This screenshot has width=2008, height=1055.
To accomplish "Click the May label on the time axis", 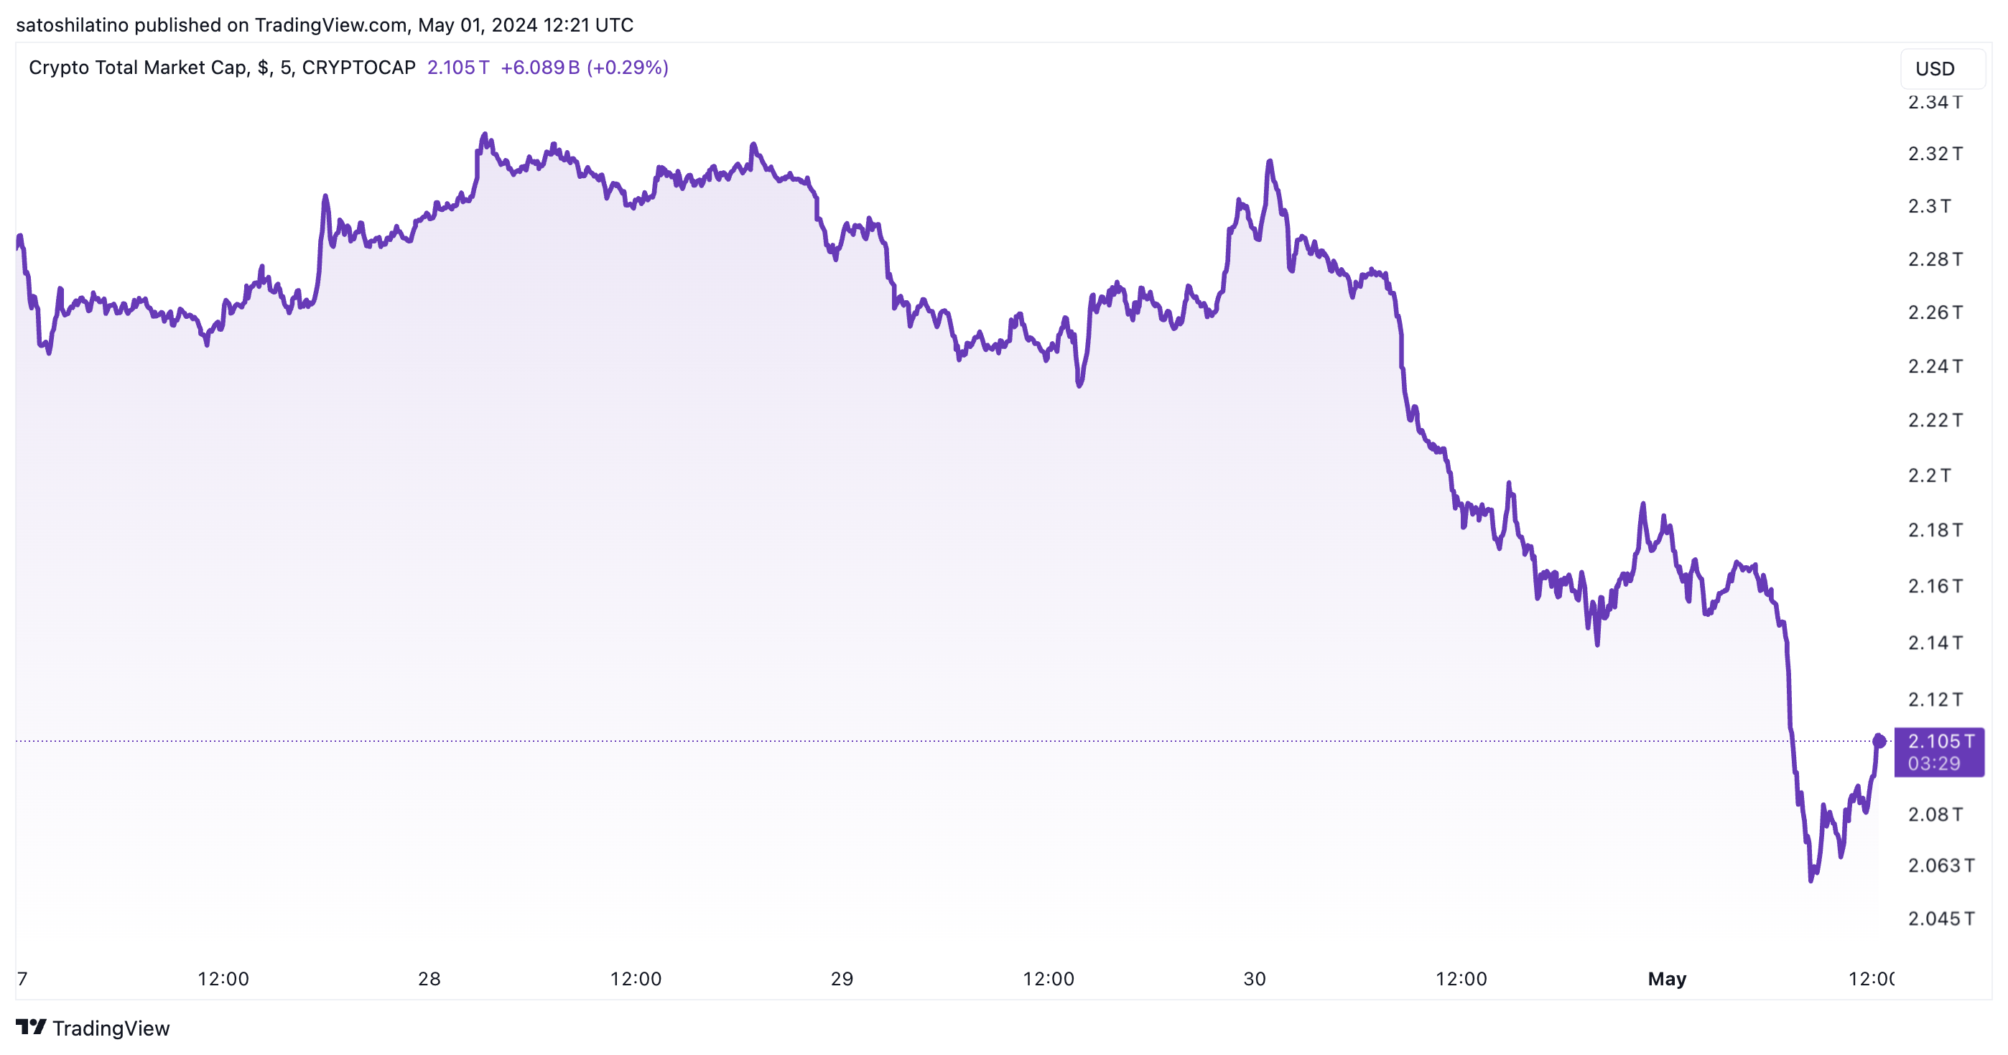I will click(x=1667, y=979).
